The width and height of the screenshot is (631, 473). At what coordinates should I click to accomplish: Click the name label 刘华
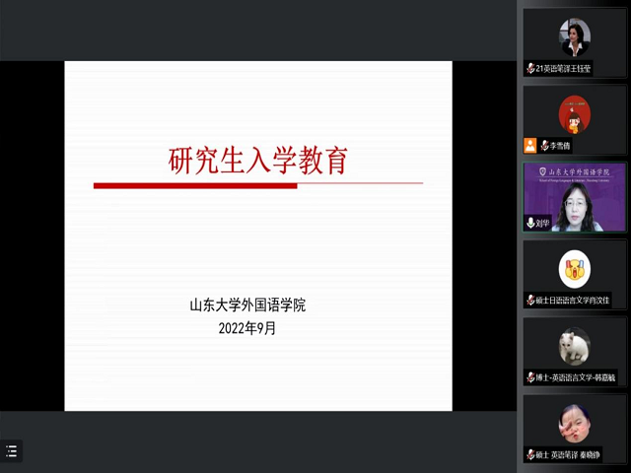[x=542, y=224]
